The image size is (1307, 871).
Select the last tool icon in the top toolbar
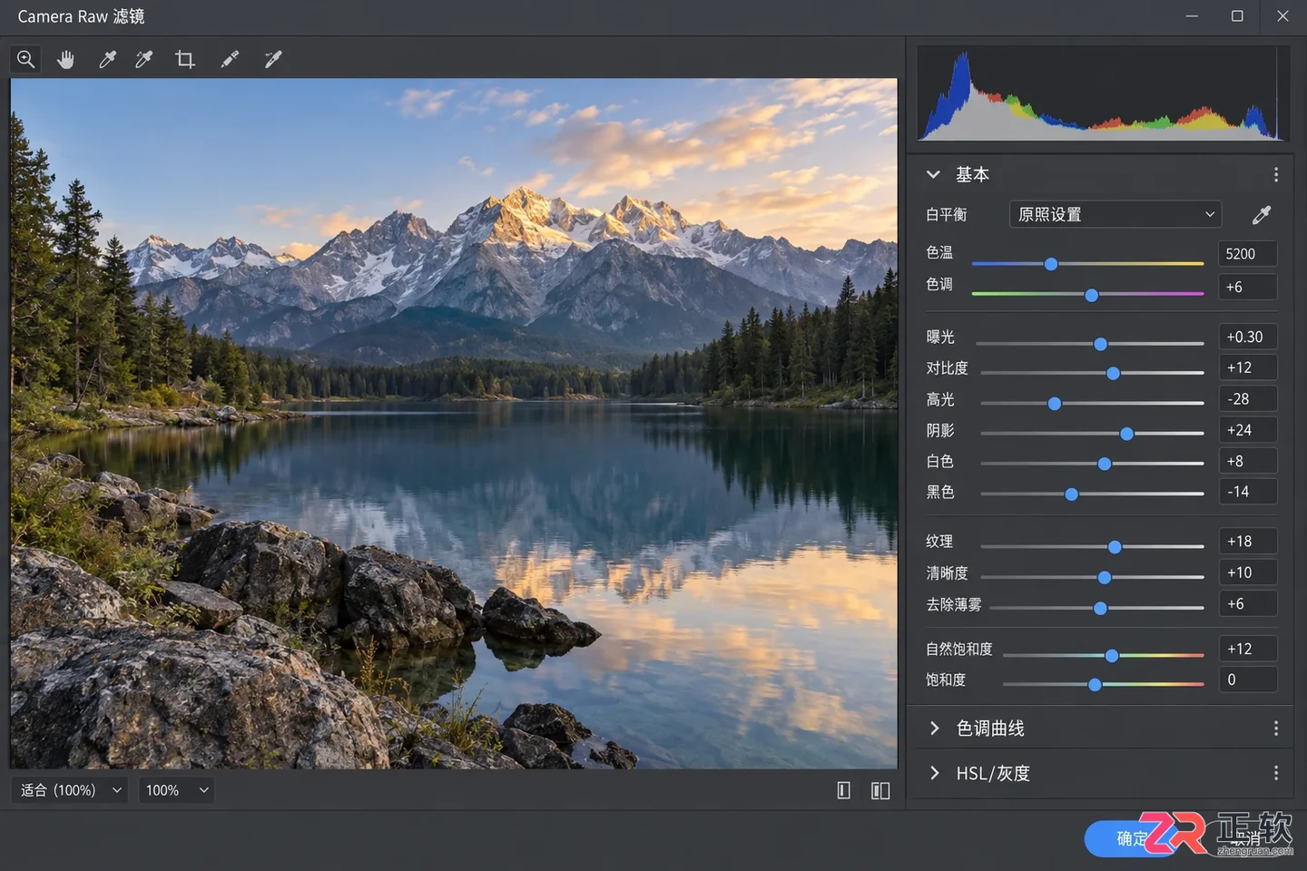[x=272, y=60]
